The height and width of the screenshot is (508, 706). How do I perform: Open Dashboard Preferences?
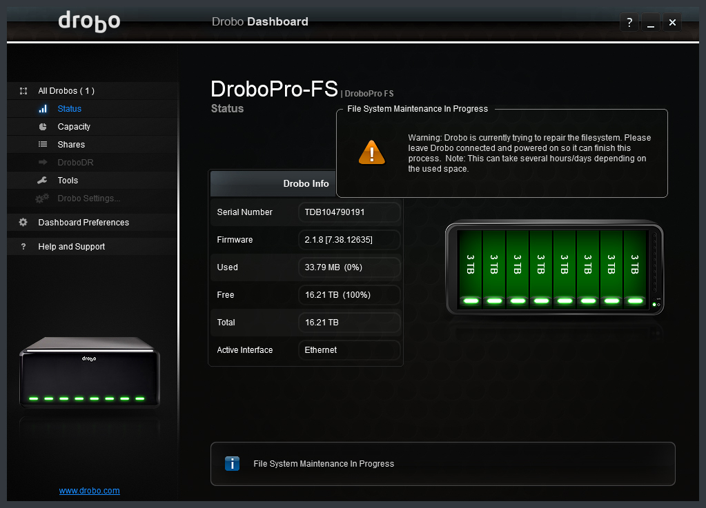[x=92, y=222]
